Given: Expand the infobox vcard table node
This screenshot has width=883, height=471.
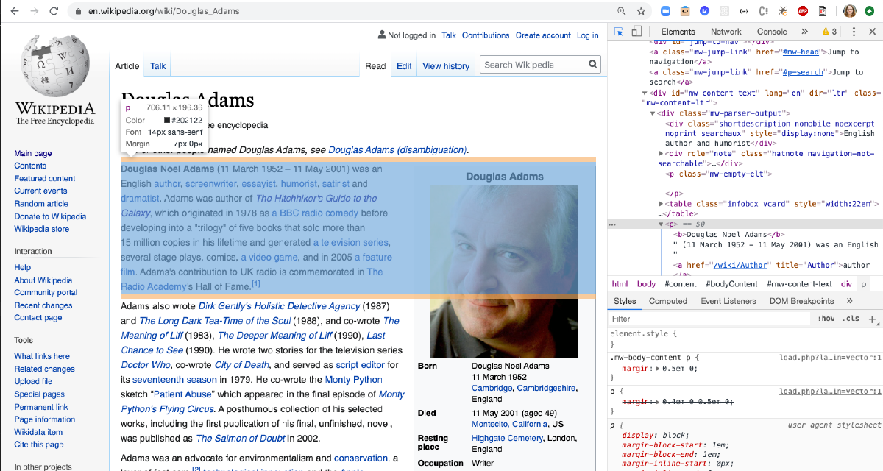Looking at the screenshot, I should click(x=661, y=204).
